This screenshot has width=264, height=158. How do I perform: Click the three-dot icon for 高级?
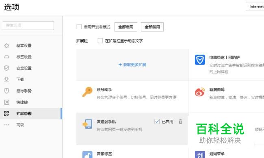coord(6,125)
